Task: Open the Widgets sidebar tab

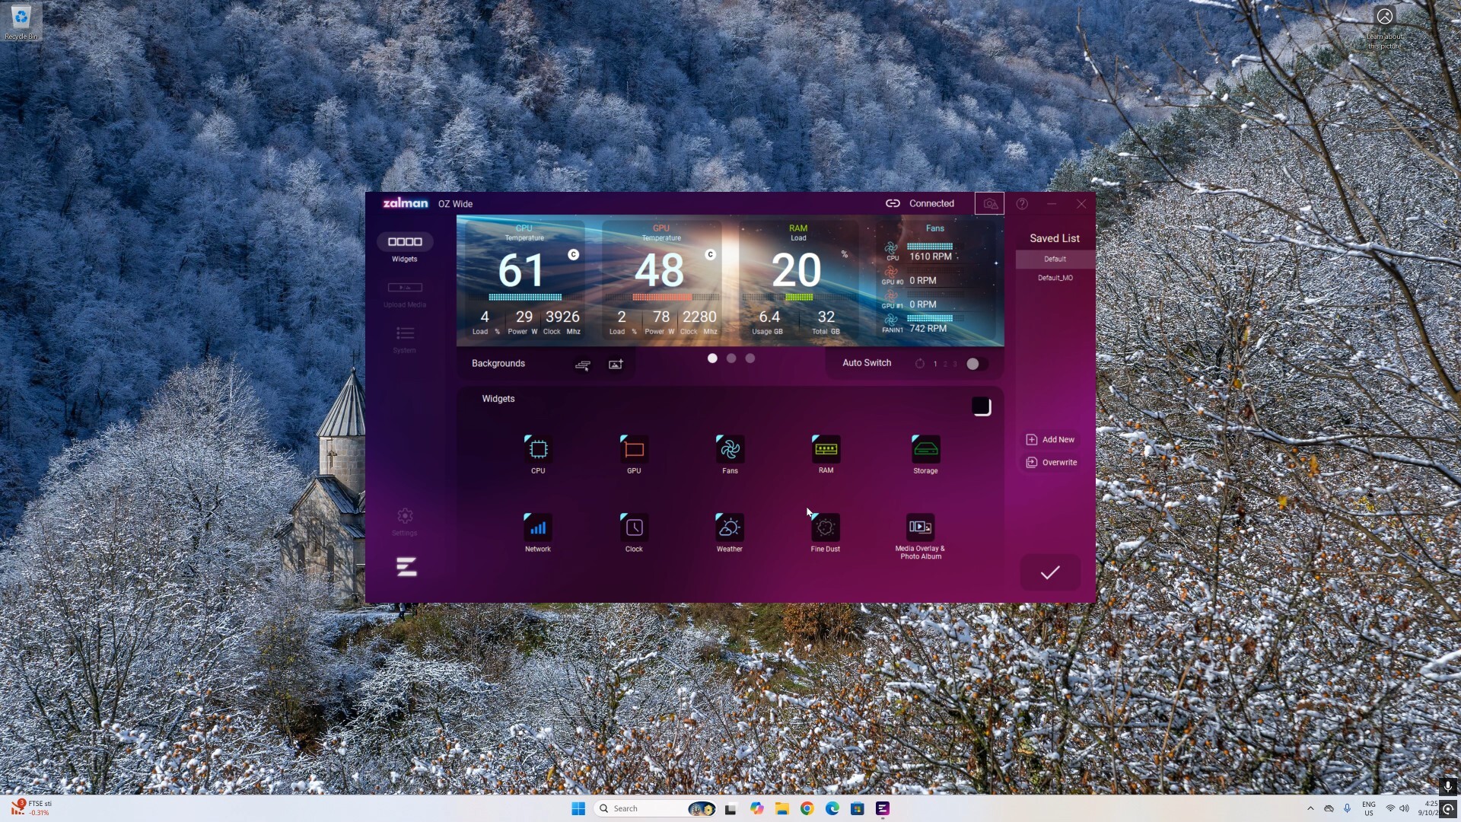Action: tap(405, 242)
